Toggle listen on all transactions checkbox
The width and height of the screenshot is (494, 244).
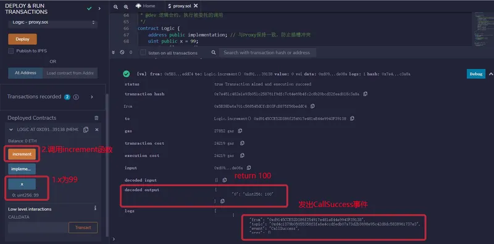143,52
